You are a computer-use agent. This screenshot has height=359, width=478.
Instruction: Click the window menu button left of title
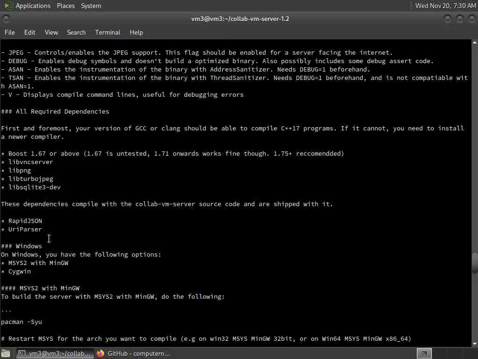pos(6,19)
